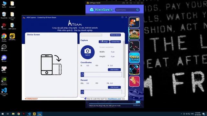Screen dimensions: 207x116
Task: Open the ADB Capture desktop icon
Action: click(12, 26)
